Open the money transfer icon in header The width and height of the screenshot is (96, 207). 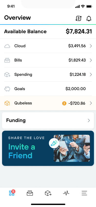(x=79, y=18)
